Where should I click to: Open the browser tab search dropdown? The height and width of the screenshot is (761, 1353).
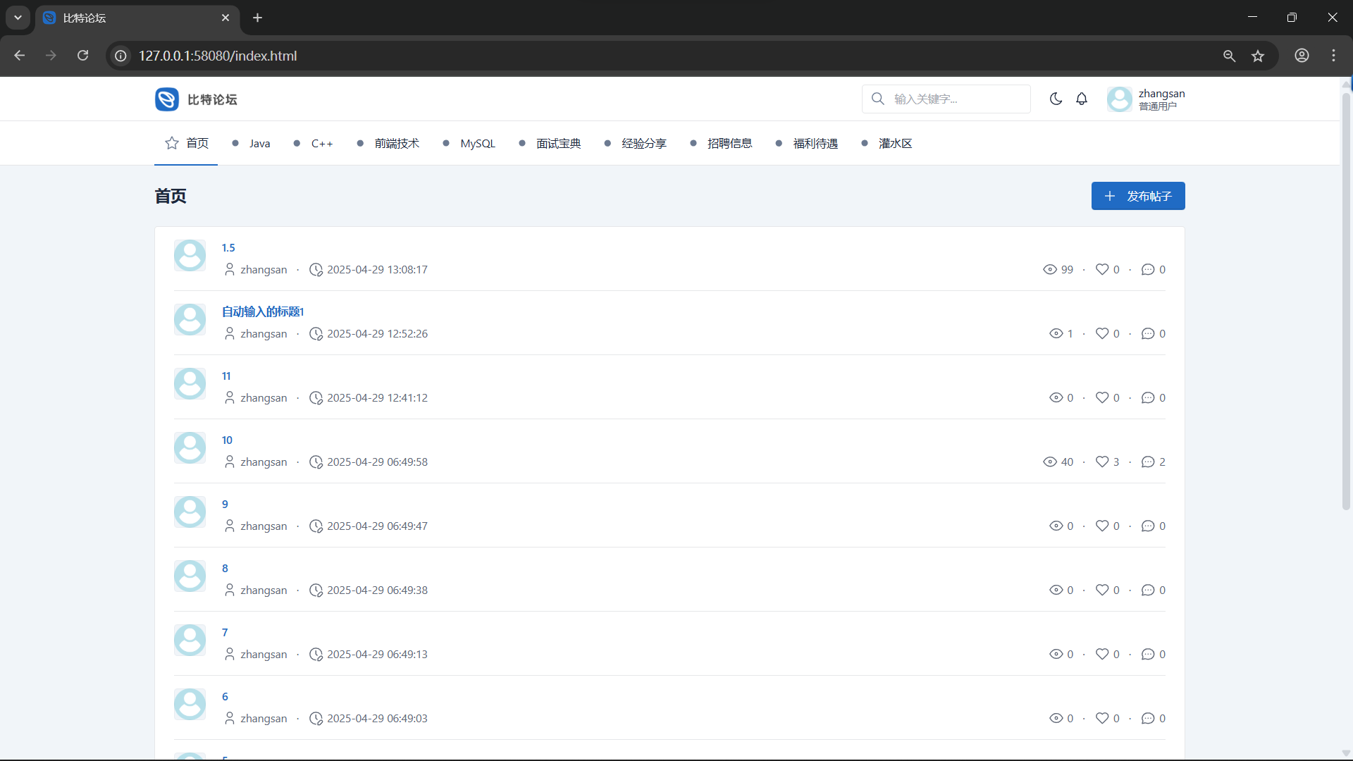[x=18, y=18]
